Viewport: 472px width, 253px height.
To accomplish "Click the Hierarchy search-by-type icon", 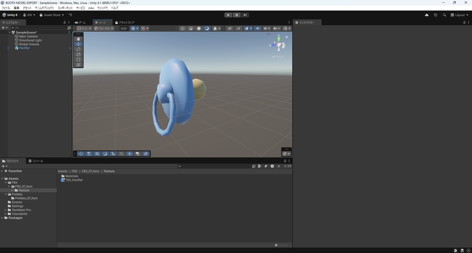I will pyautogui.click(x=69, y=28).
